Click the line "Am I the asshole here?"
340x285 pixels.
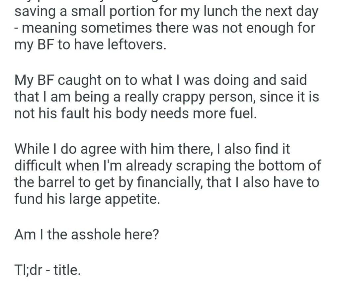coord(86,235)
